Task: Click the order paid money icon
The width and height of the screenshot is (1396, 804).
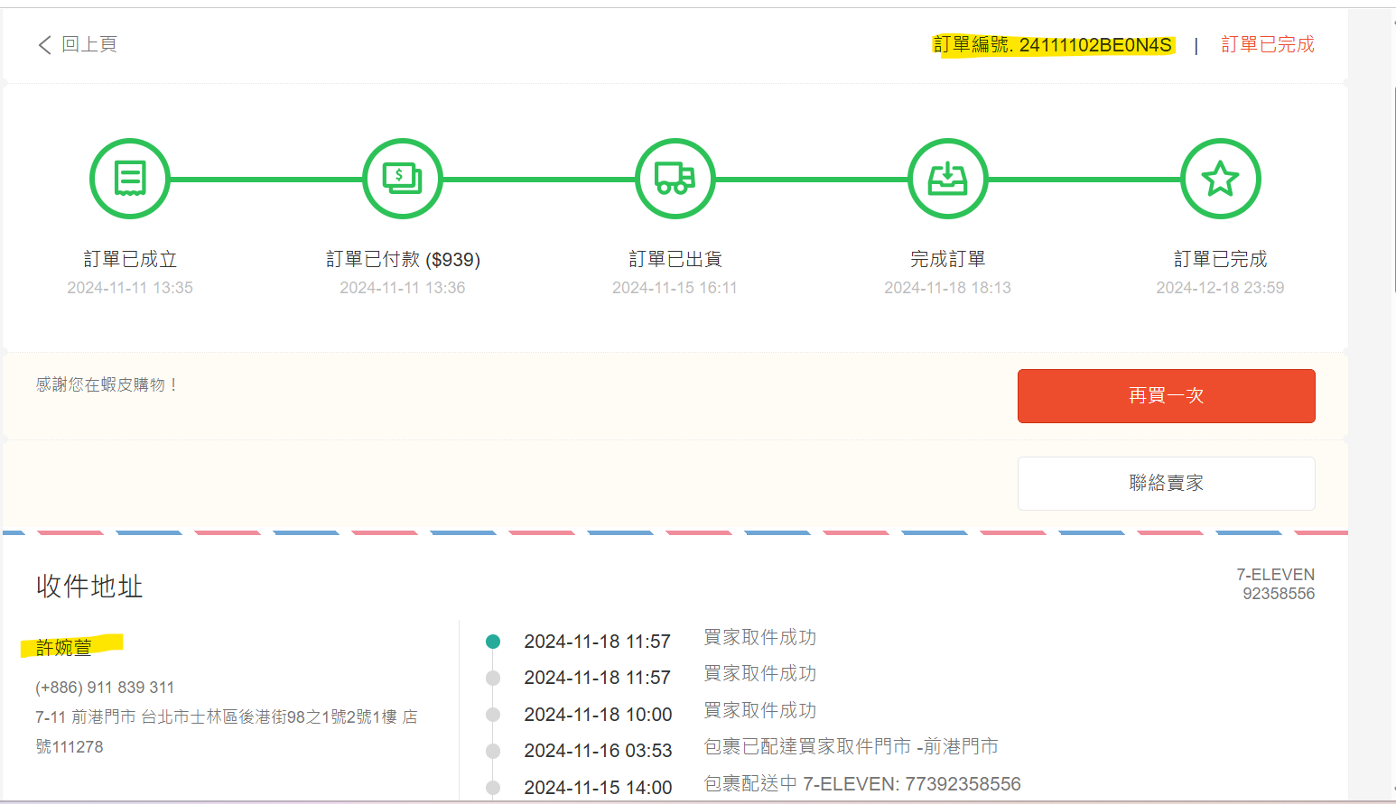Action: click(403, 179)
